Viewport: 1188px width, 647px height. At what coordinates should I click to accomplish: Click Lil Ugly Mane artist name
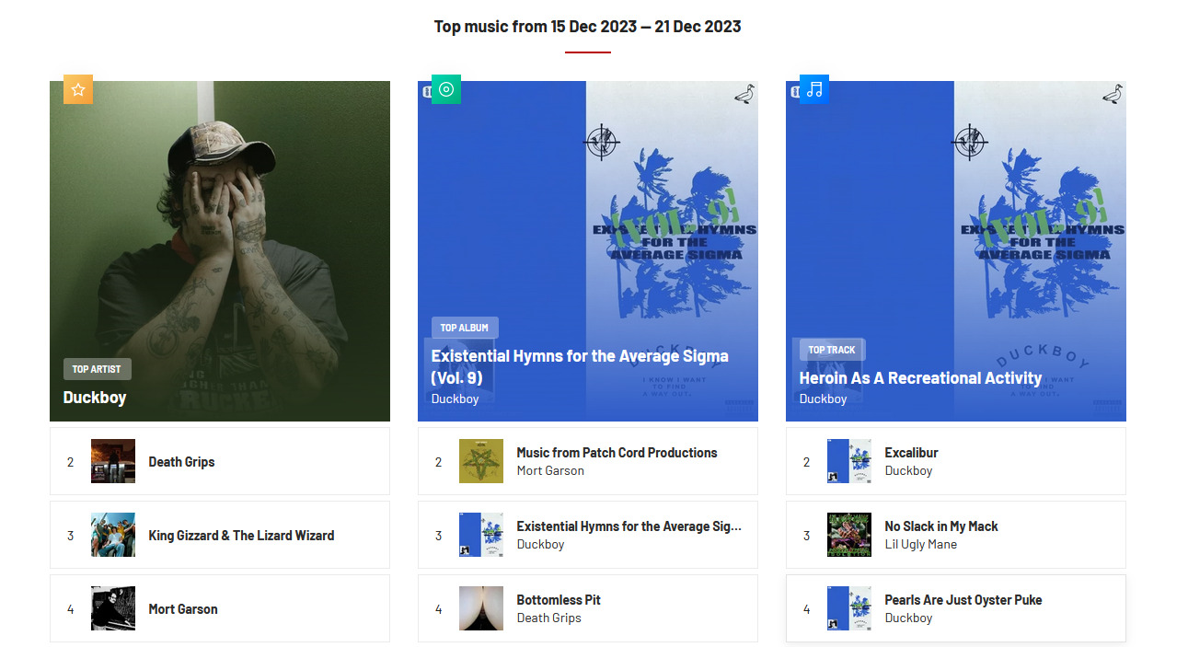pyautogui.click(x=921, y=544)
